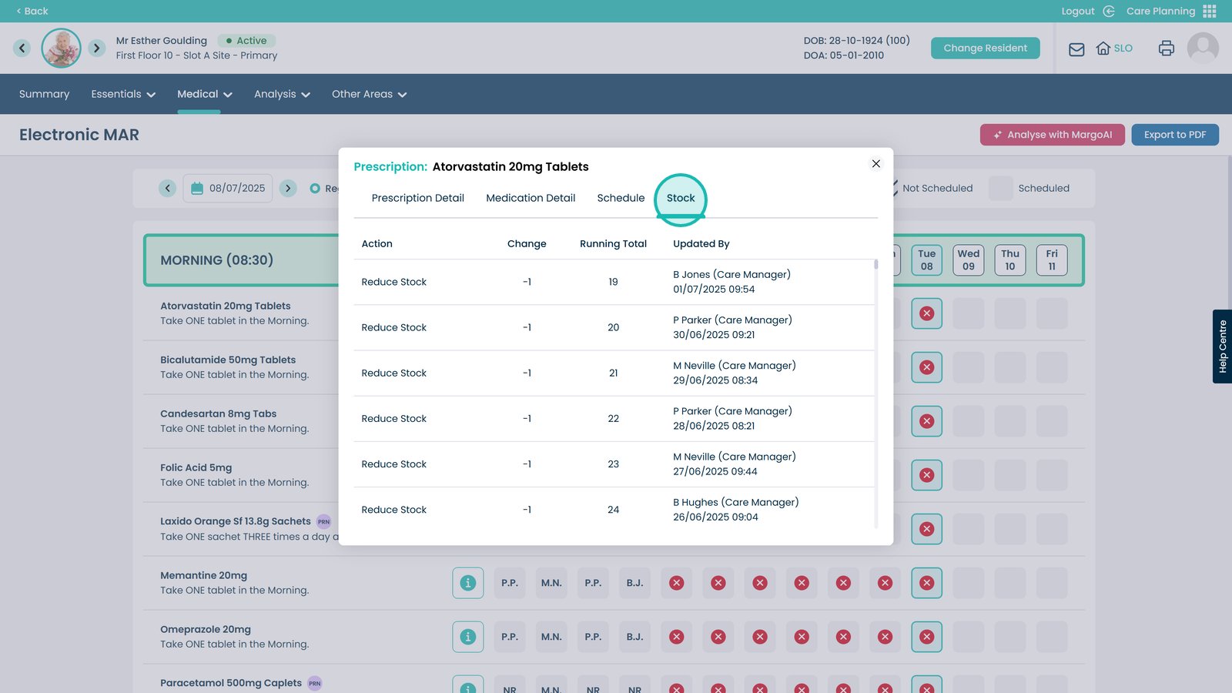Click Analyse with MargoAI button

[x=1052, y=135]
